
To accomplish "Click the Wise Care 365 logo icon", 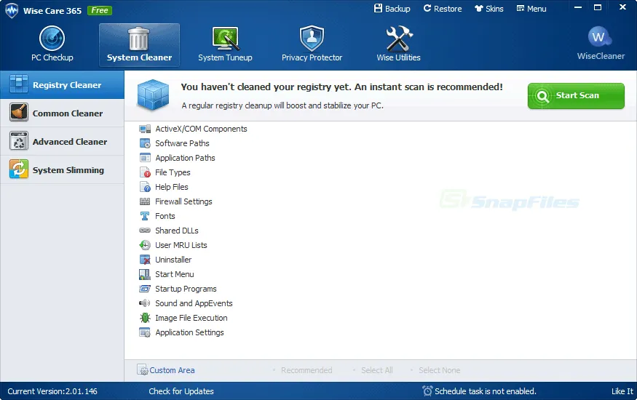I will (12, 11).
